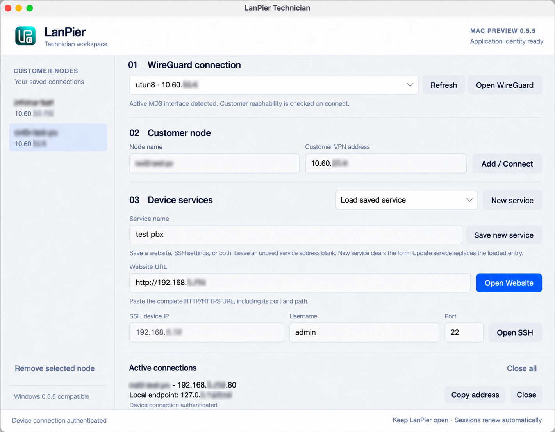Click the "Windows 0.5.5 compatible" text

point(52,396)
